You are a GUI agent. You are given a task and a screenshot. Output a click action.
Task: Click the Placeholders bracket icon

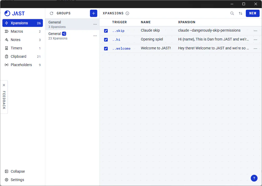pos(7,65)
